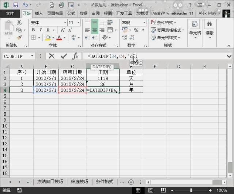Screen dimensions: 234x194
Task: Open the font size dropdown
Action: pyautogui.click(x=78, y=23)
